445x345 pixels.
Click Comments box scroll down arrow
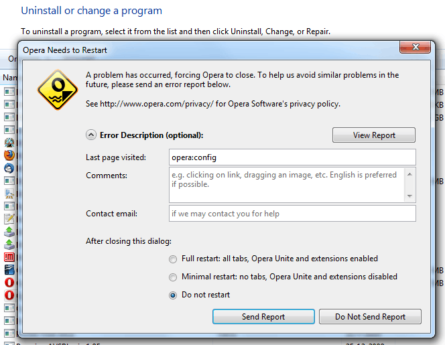(x=409, y=196)
